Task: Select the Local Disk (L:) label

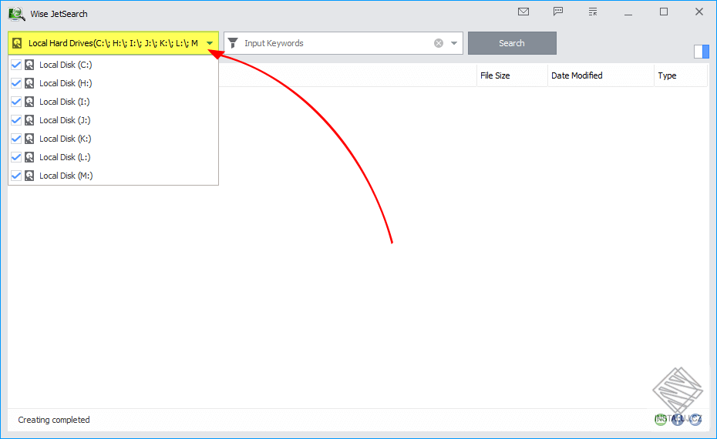Action: coord(65,157)
